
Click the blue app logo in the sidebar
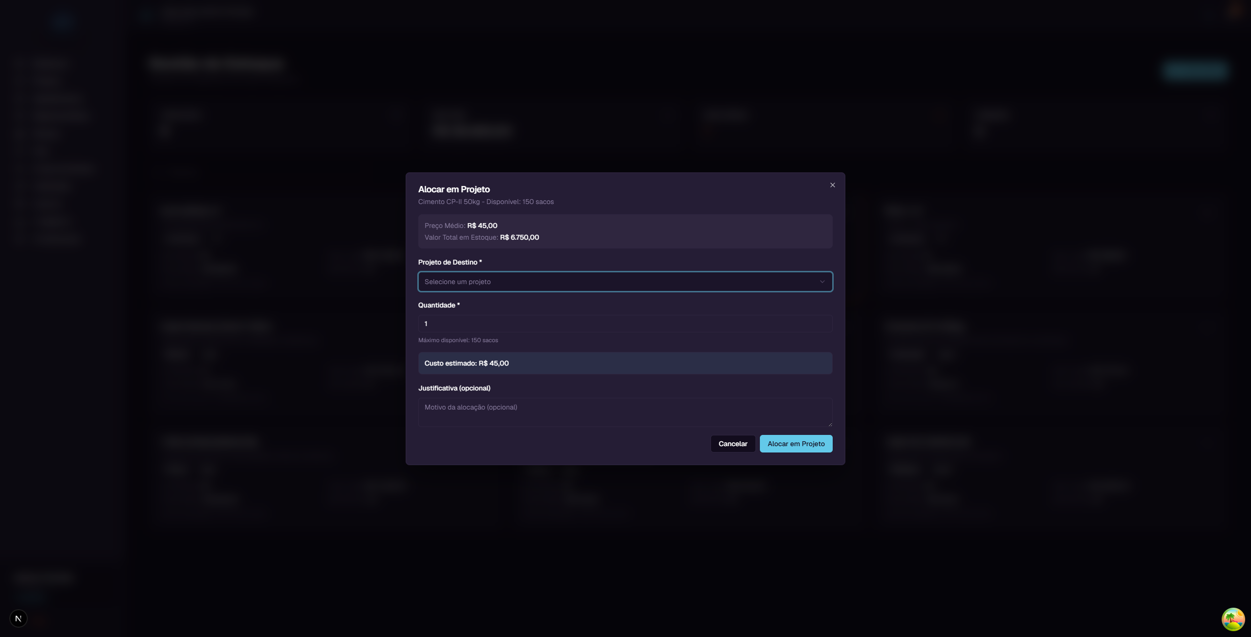[63, 22]
